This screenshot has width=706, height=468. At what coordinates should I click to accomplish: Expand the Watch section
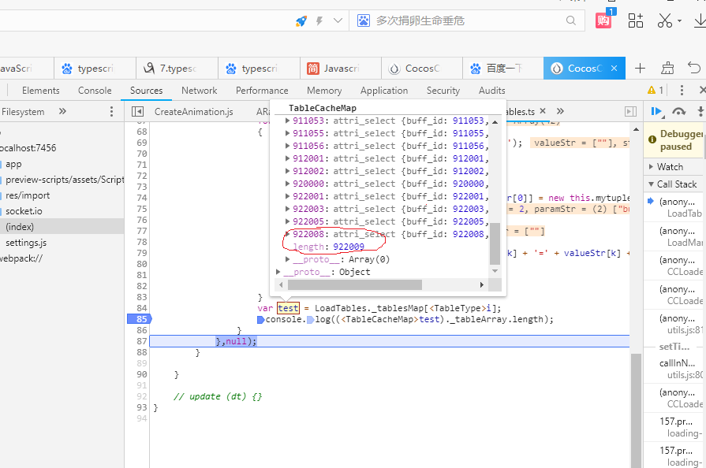pos(670,166)
